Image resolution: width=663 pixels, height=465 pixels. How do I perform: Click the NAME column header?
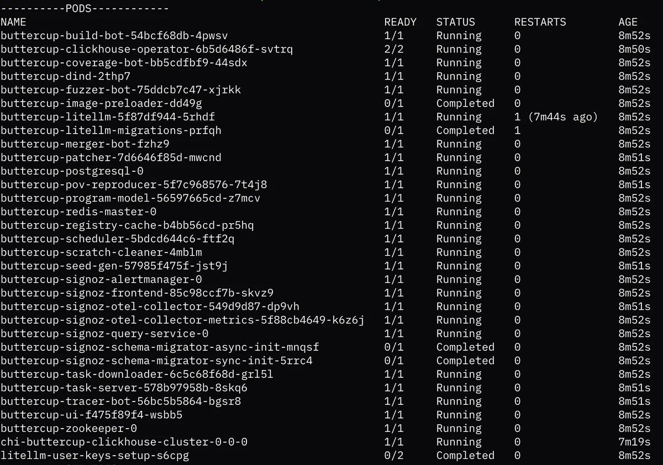pos(13,22)
